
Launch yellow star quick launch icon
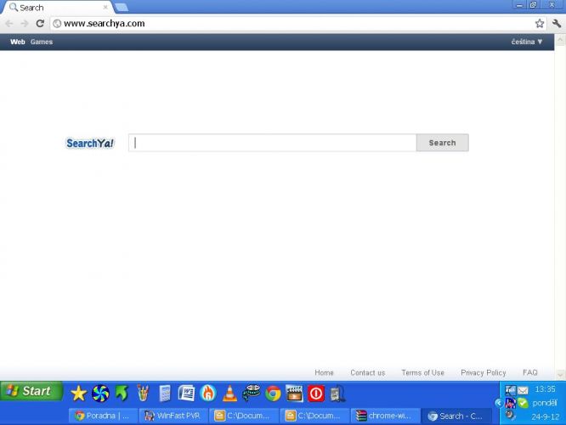[78, 394]
